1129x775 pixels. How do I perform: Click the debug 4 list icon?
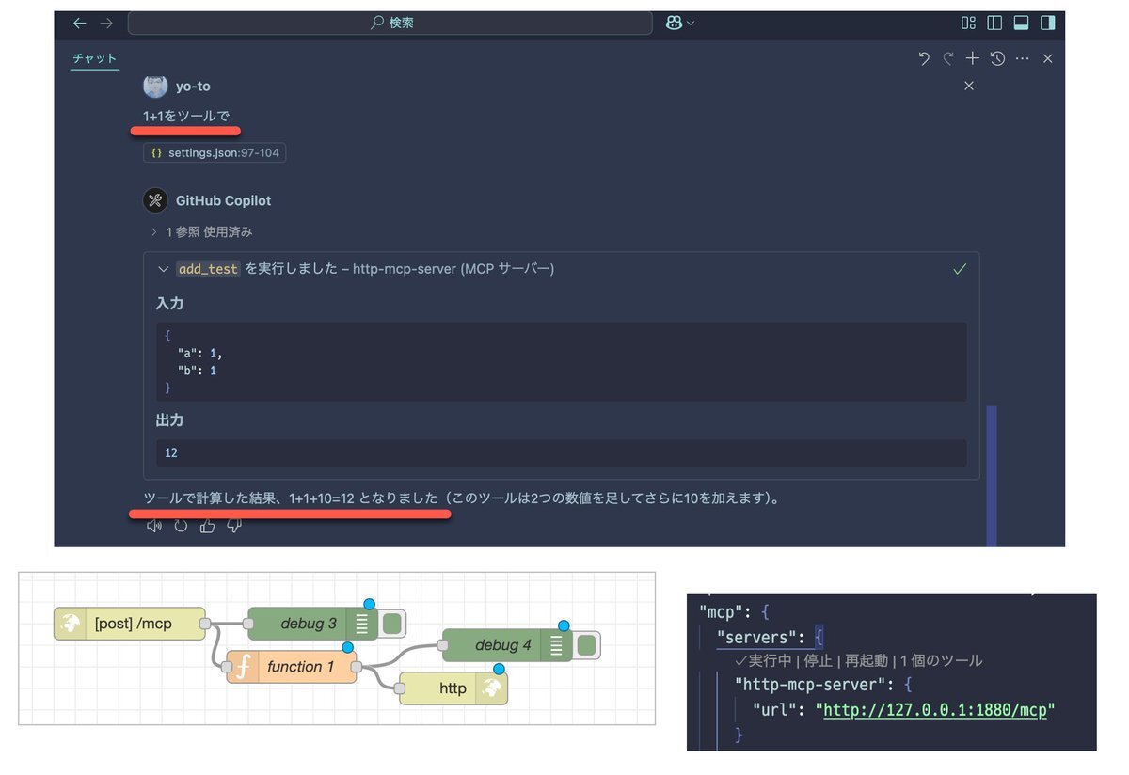[556, 645]
